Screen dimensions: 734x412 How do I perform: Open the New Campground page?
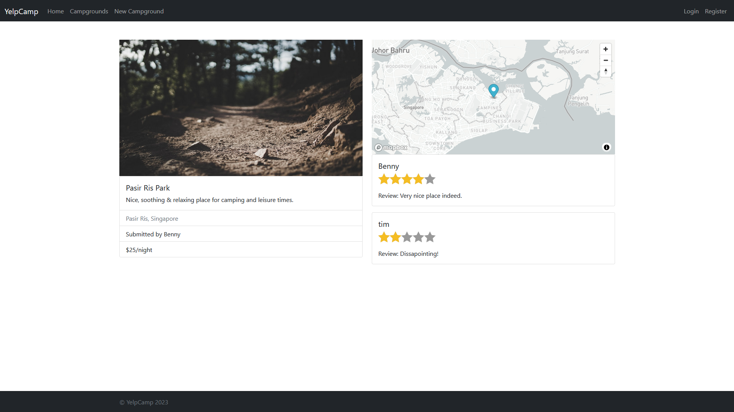(139, 11)
